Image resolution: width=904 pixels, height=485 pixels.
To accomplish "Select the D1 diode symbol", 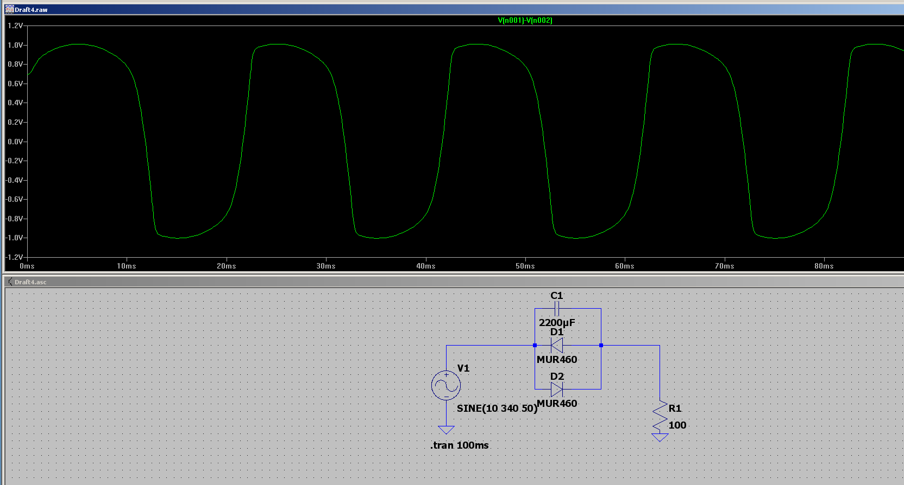I will click(x=557, y=345).
